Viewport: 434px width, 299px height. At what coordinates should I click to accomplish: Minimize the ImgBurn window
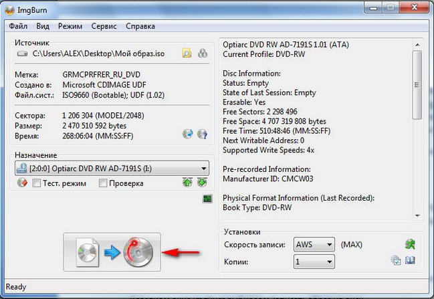tap(373, 8)
